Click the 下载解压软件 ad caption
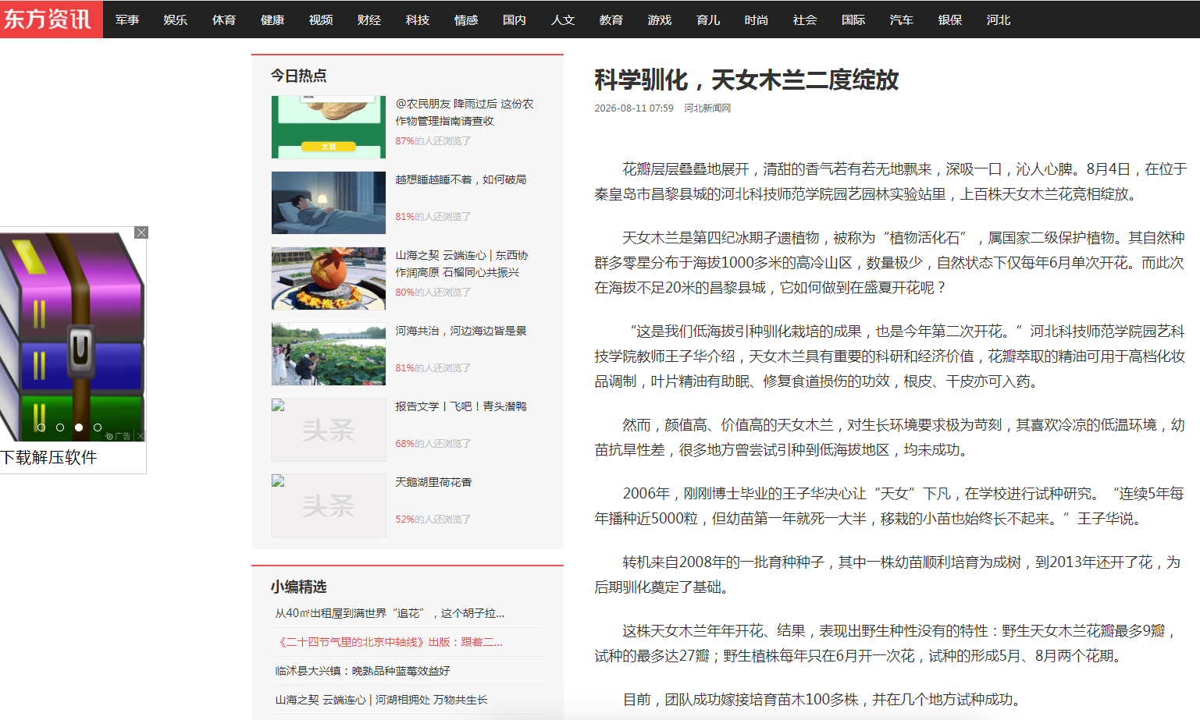1200x720 pixels. click(x=48, y=458)
